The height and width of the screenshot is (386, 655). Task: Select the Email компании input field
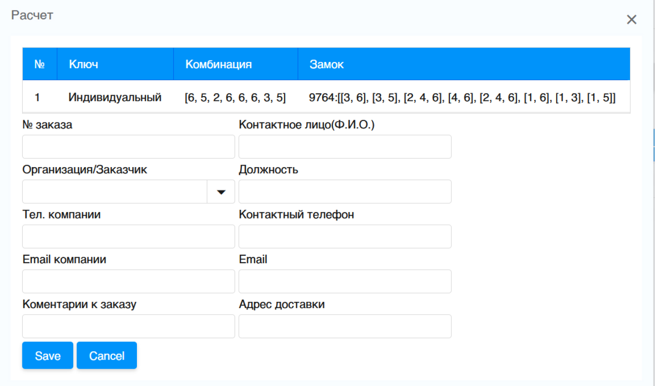[x=128, y=282]
